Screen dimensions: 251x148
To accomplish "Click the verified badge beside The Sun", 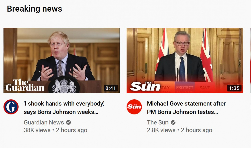I will pos(173,122).
